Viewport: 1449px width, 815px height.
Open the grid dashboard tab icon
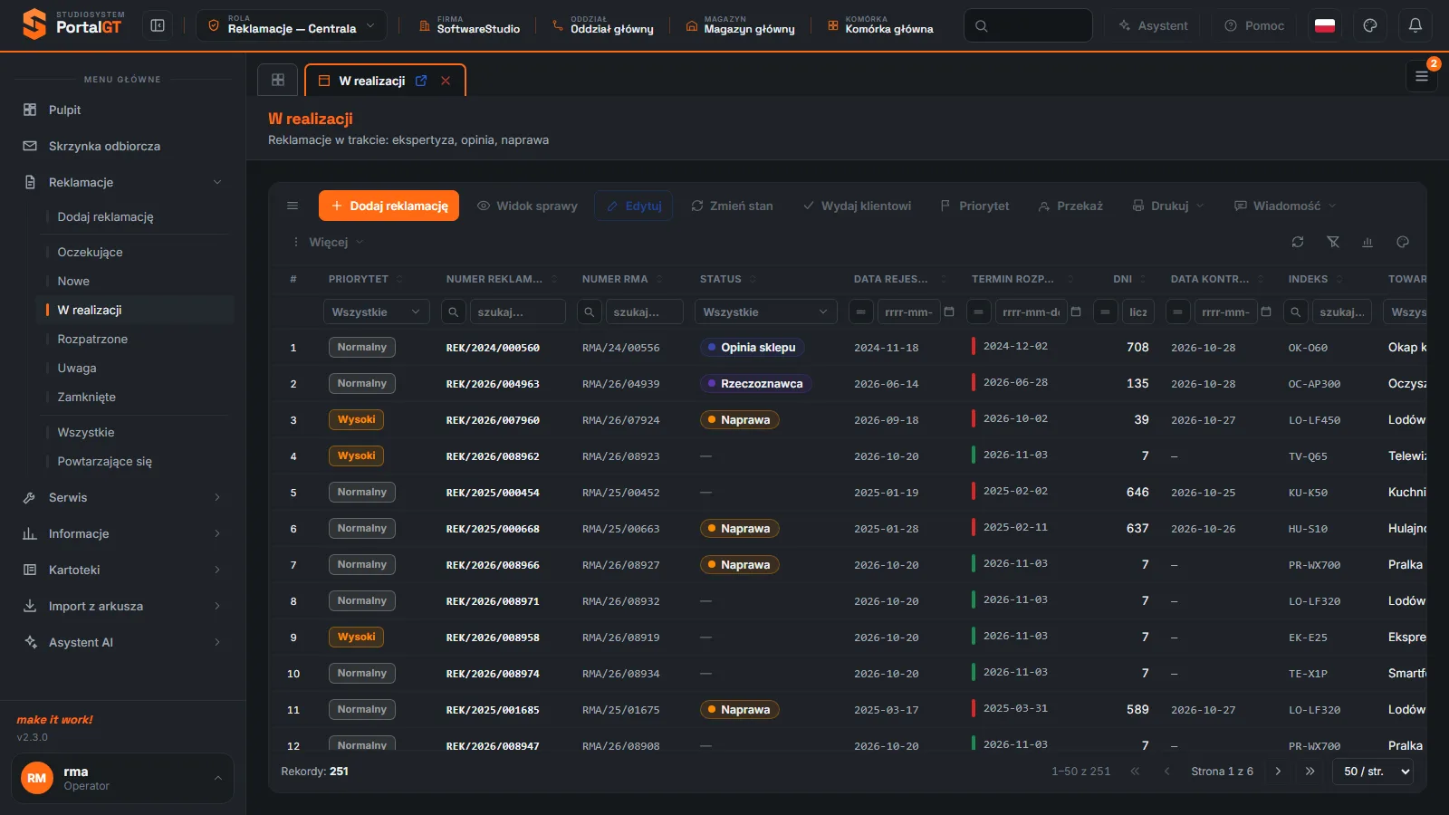pos(278,80)
